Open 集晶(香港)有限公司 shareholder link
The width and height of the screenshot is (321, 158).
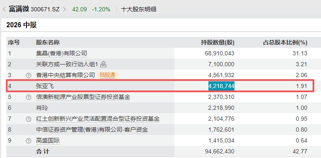[x=61, y=54]
